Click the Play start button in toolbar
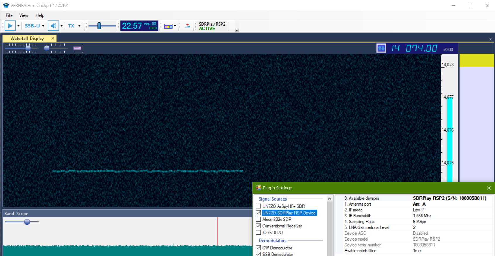This screenshot has width=495, height=256. (x=10, y=26)
